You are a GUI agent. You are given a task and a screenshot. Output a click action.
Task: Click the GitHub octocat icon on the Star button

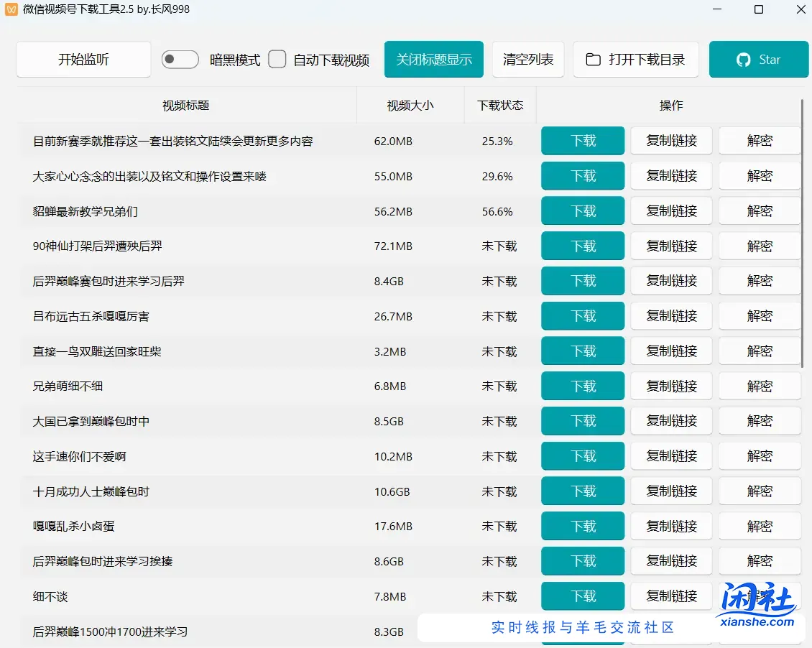tap(744, 60)
